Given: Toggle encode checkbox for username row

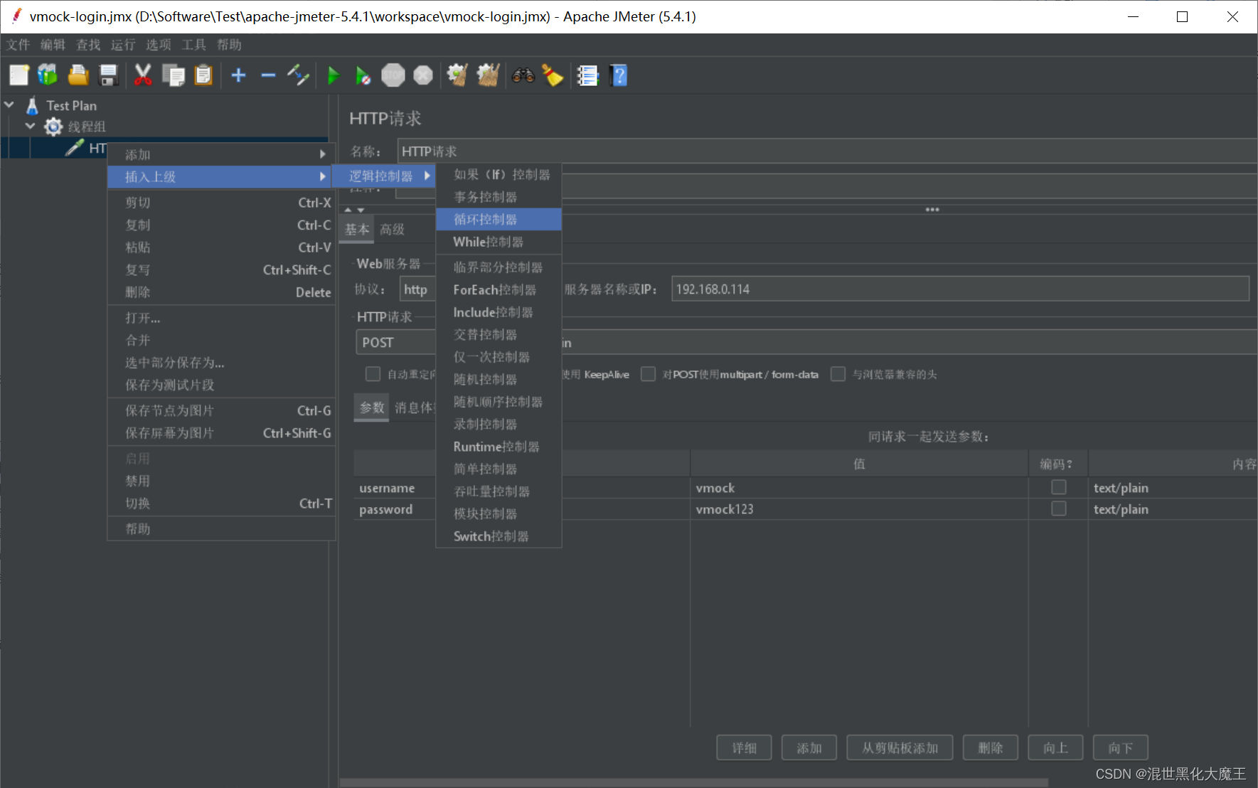Looking at the screenshot, I should click(x=1059, y=487).
